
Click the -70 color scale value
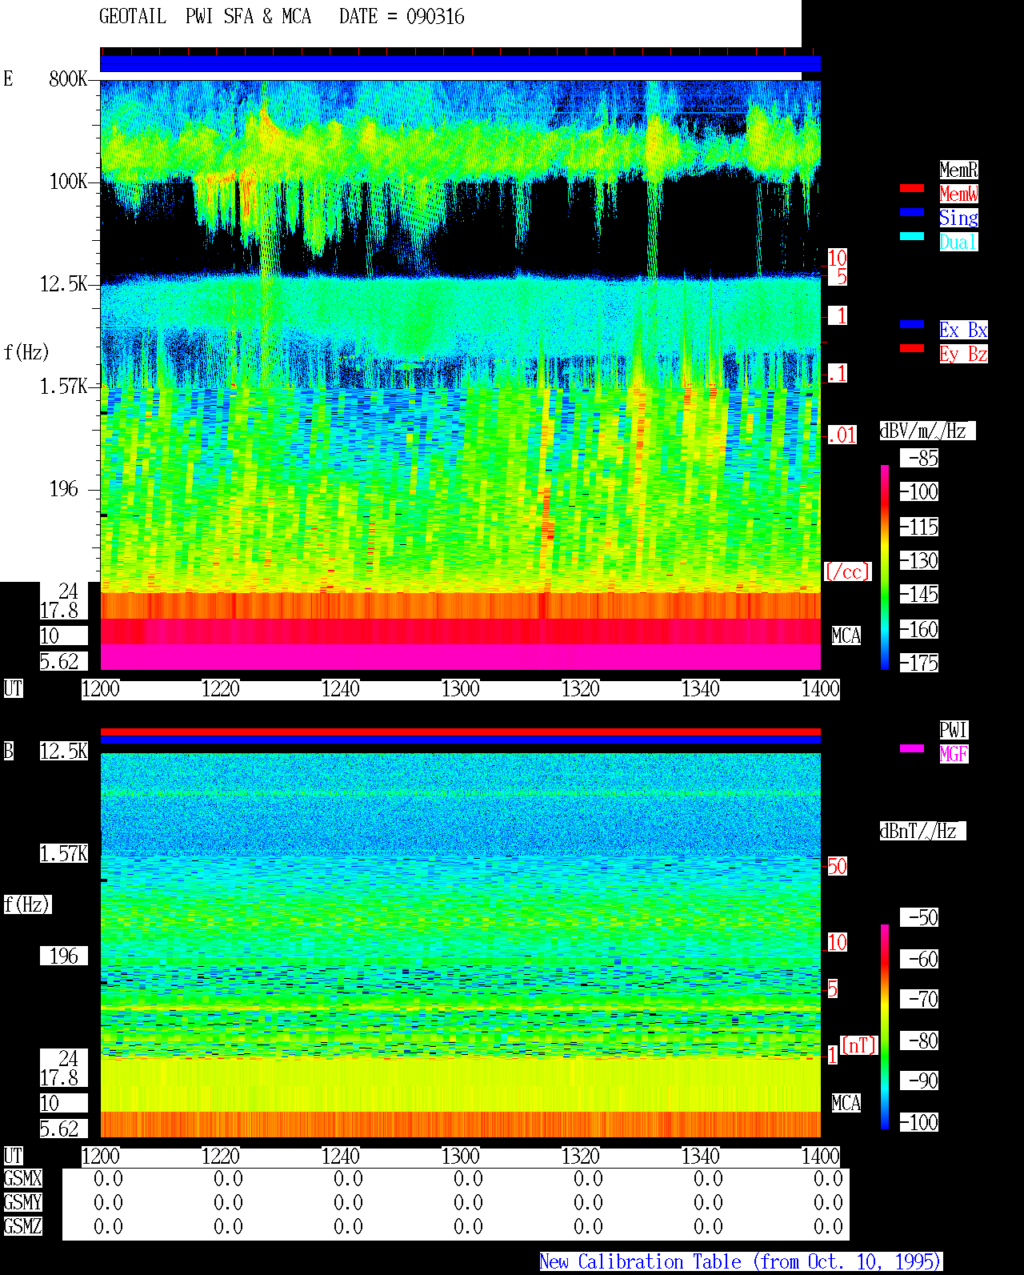920,999
